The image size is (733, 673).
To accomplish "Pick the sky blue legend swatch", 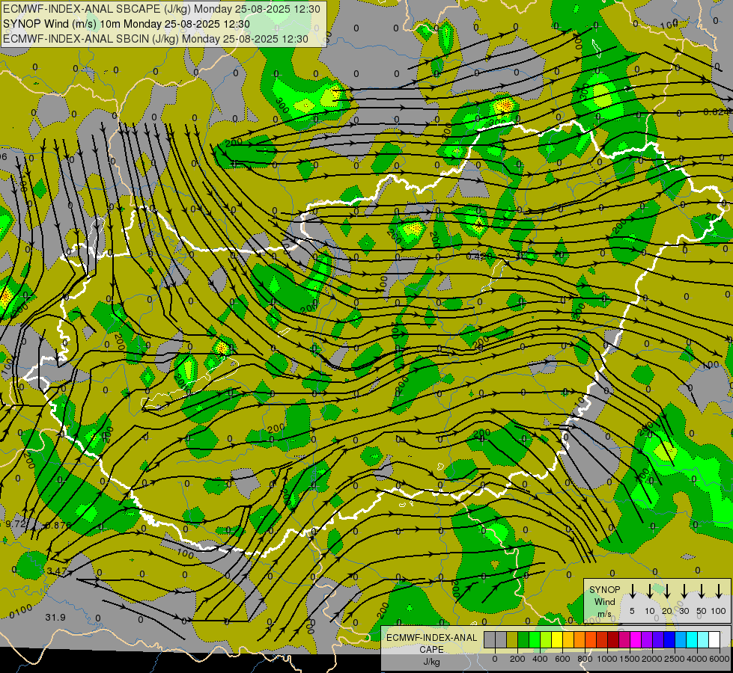I will pyautogui.click(x=681, y=639).
